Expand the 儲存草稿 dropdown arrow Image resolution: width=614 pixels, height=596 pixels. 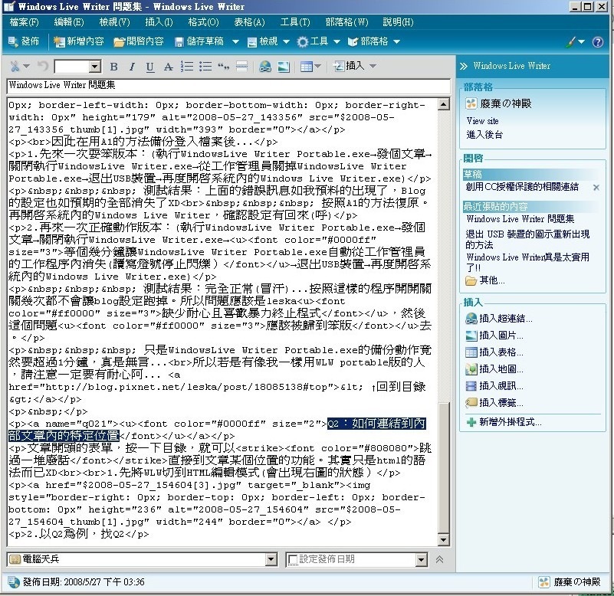click(x=235, y=41)
